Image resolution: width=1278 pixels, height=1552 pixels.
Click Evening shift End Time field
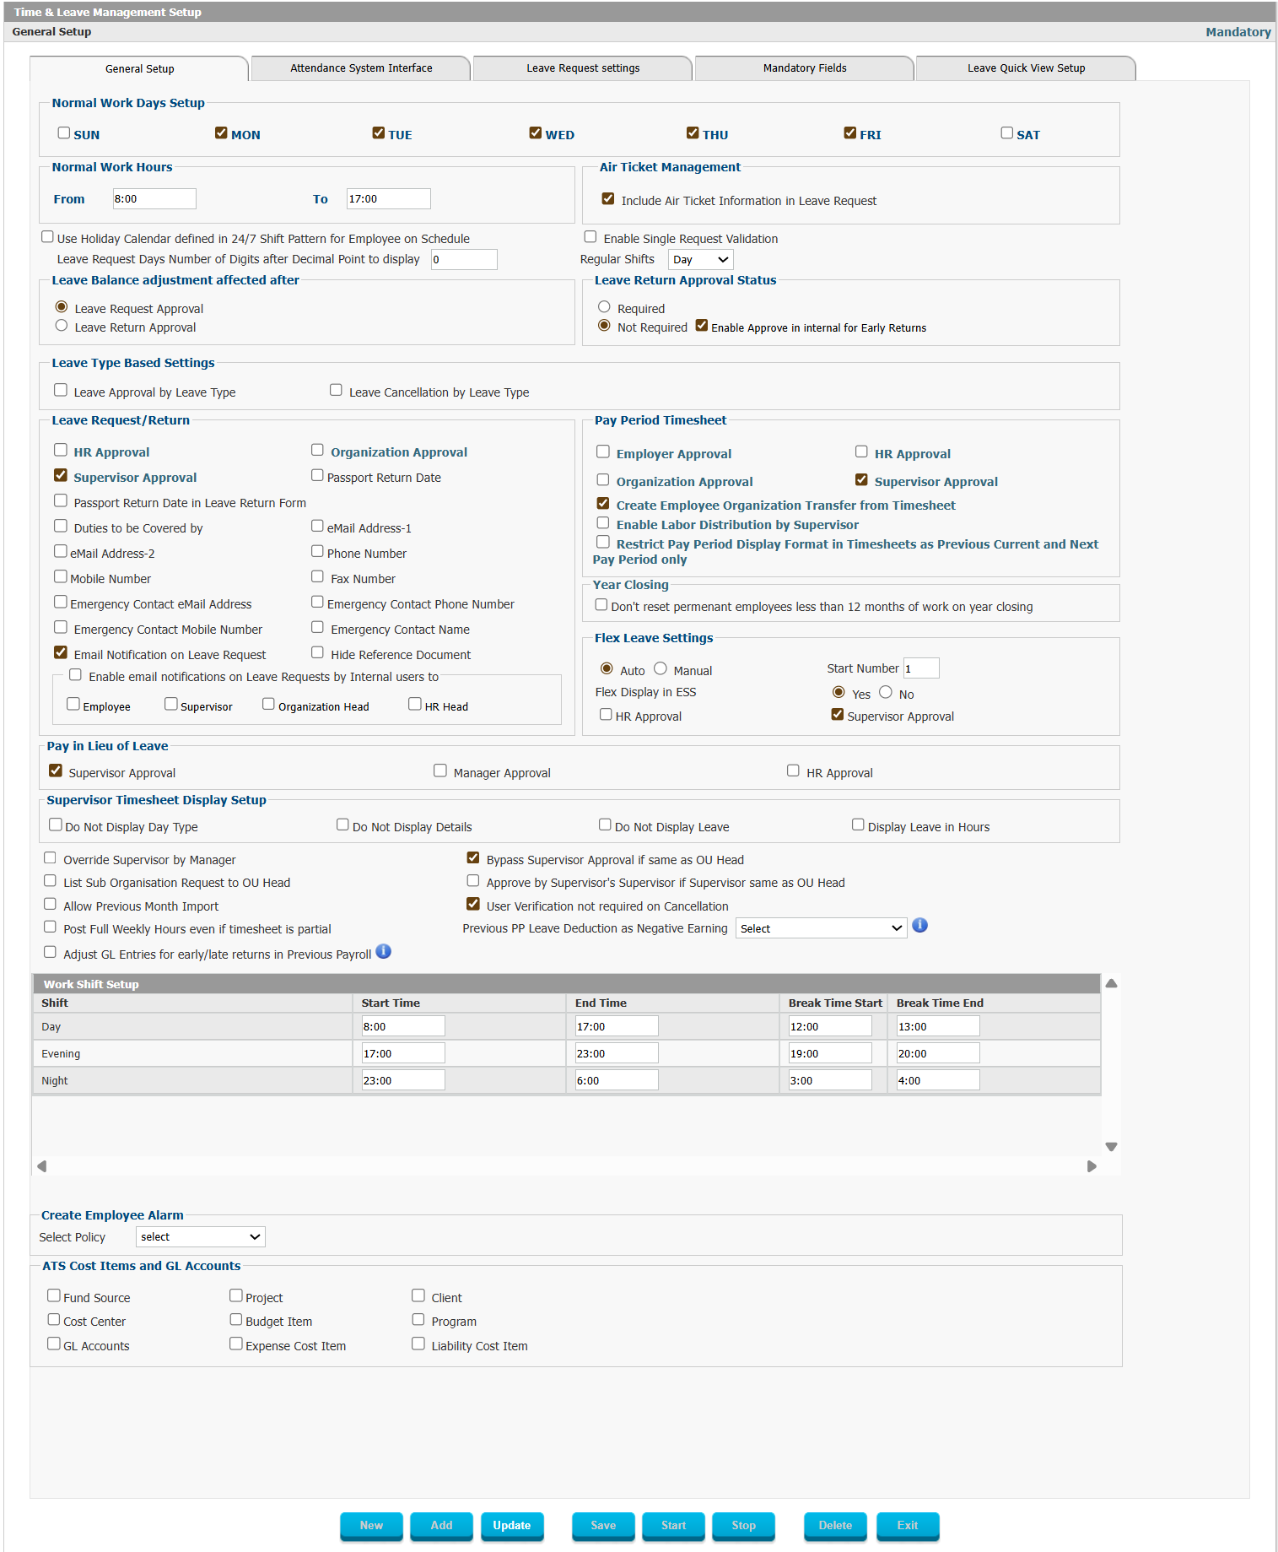coord(617,1052)
